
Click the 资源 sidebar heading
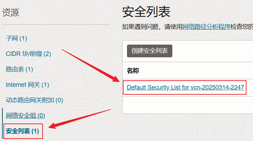click(11, 12)
